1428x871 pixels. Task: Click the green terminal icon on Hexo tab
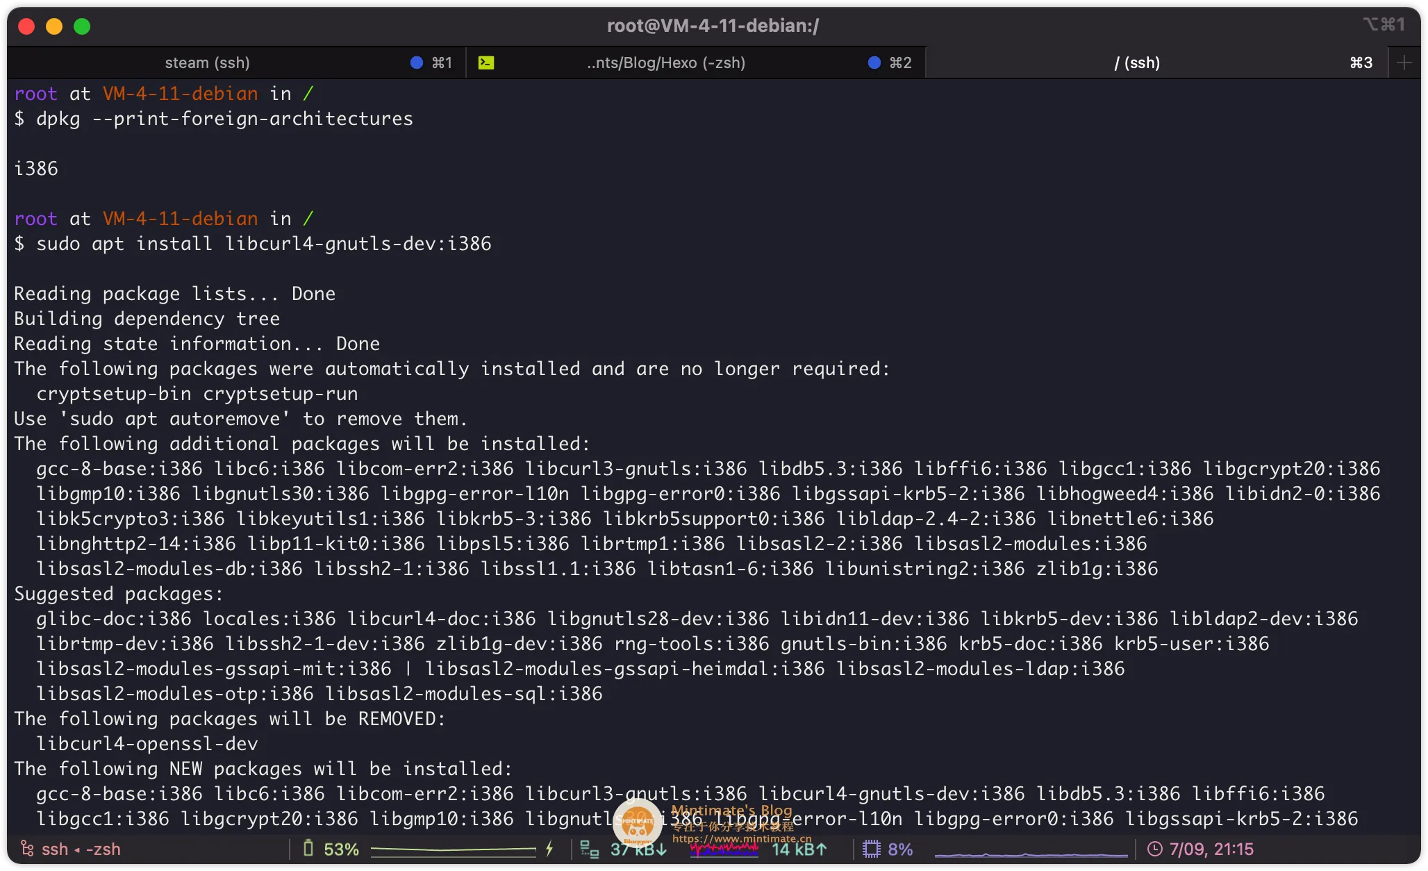click(486, 63)
